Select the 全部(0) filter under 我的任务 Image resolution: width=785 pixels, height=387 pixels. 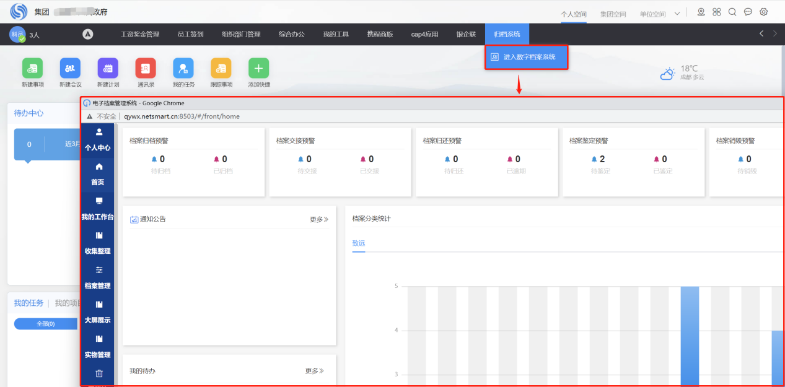click(x=46, y=324)
